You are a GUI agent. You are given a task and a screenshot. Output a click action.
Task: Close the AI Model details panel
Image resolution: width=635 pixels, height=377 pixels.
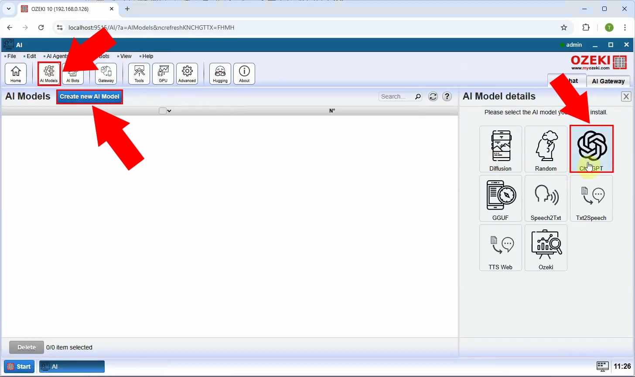[x=626, y=96]
